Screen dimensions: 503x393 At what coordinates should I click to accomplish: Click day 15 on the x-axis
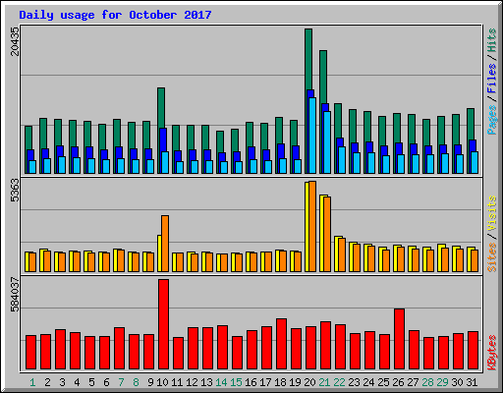click(x=236, y=382)
